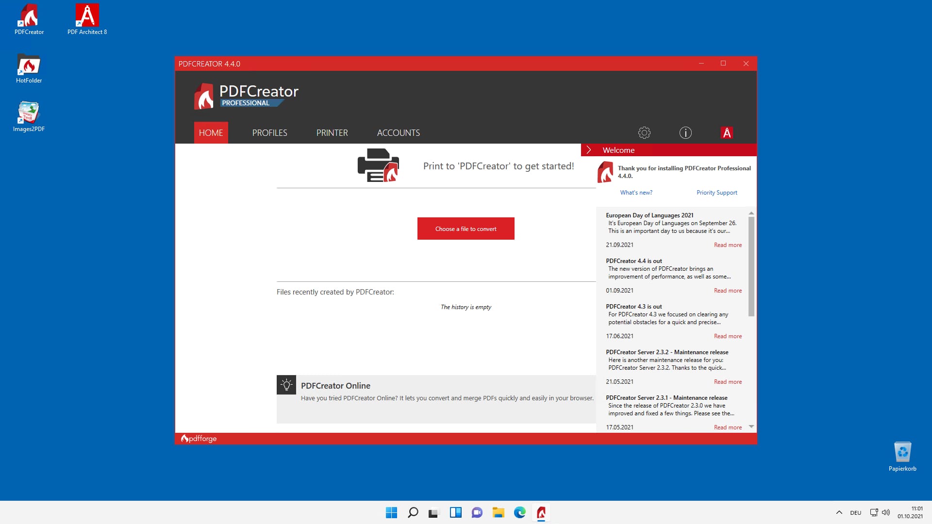
Task: Open the PROFILES tab
Action: (269, 132)
